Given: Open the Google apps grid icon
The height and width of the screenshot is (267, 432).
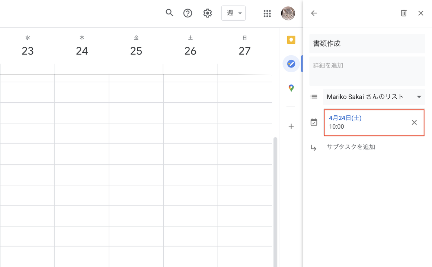Looking at the screenshot, I should (x=267, y=13).
